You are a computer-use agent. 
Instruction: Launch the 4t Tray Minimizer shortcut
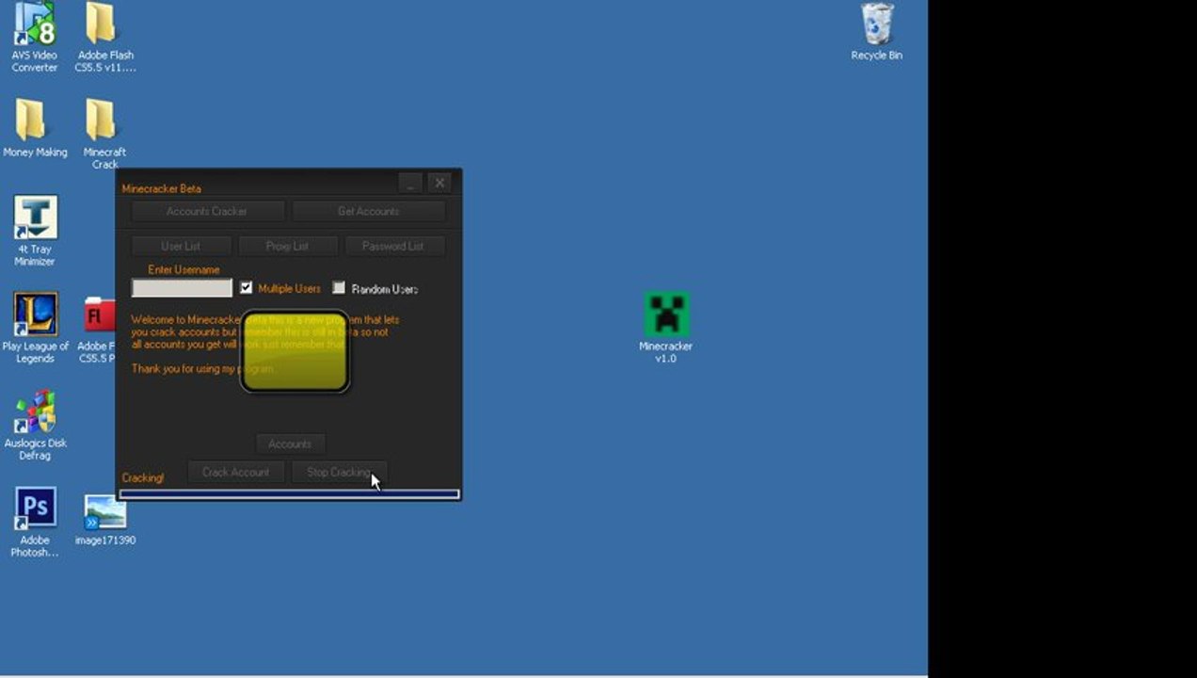click(35, 232)
